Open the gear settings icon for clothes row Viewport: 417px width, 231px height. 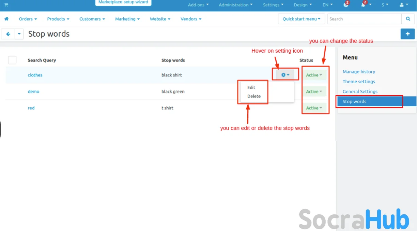point(285,75)
